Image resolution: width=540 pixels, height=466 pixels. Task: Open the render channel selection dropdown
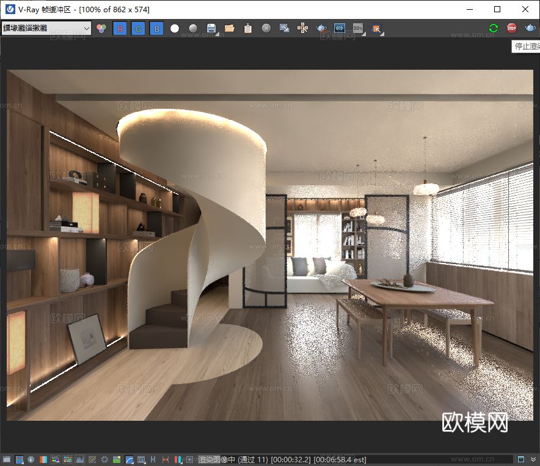click(x=86, y=28)
